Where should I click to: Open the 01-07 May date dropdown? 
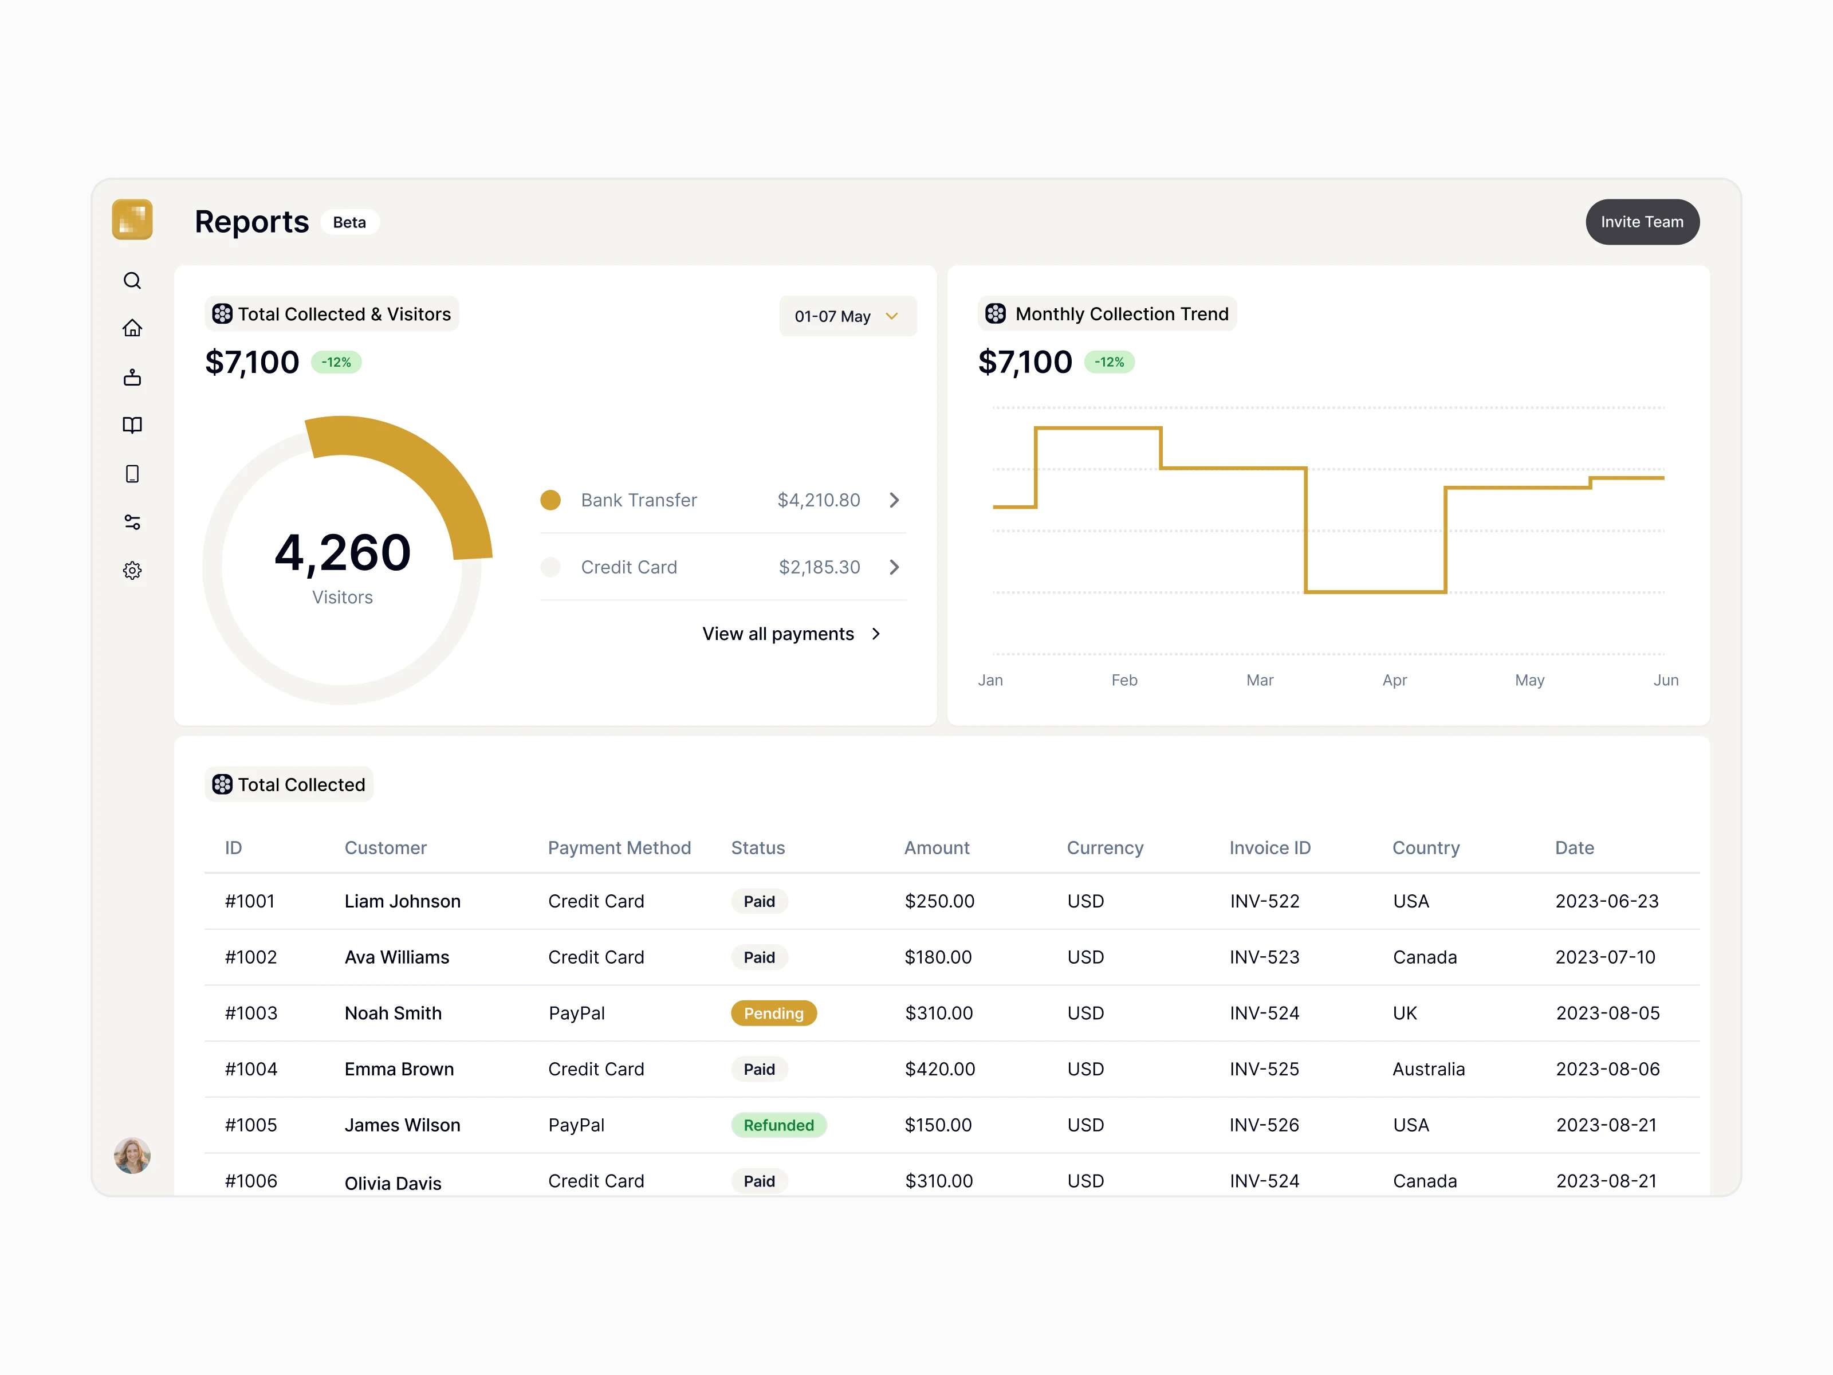[x=847, y=316]
